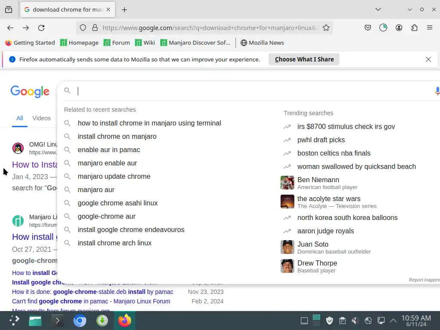Choose suggestion google-chrome aur
Viewport: 440px width, 330px height.
107,217
